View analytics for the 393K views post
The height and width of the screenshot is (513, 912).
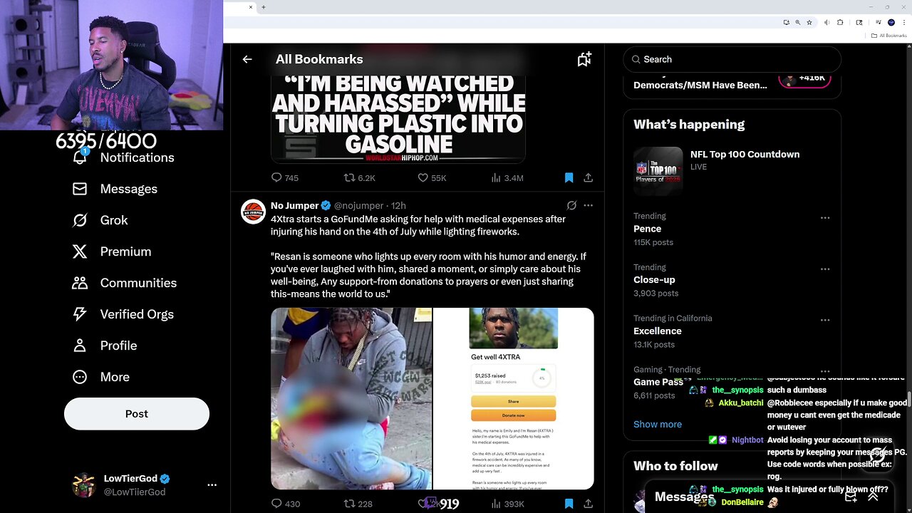(507, 504)
